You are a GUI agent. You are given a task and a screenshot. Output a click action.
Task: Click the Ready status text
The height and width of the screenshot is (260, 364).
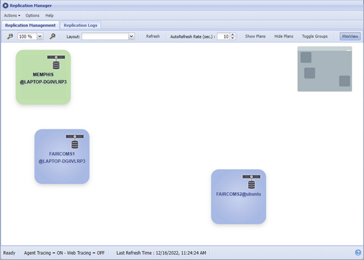(x=9, y=253)
